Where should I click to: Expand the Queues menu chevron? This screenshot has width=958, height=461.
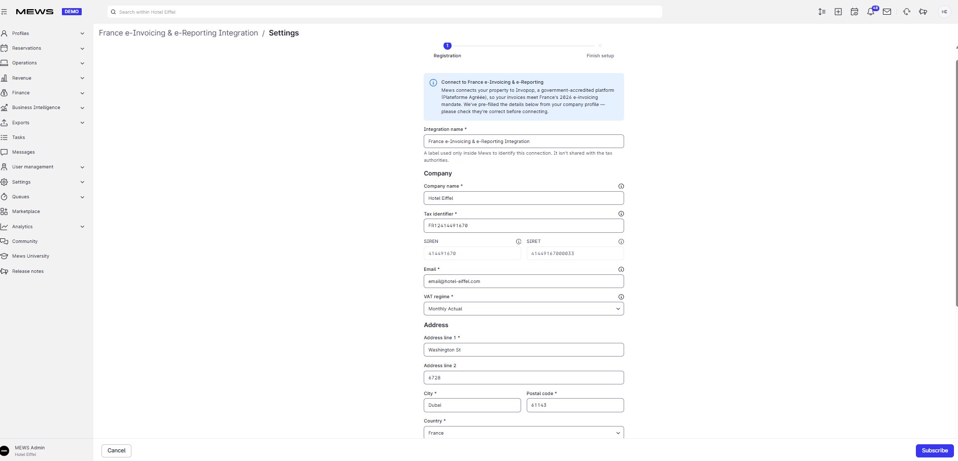tap(82, 197)
